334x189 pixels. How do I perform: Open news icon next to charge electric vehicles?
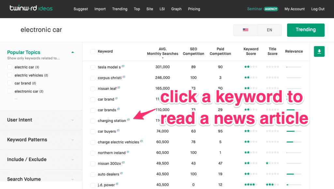(x=142, y=141)
